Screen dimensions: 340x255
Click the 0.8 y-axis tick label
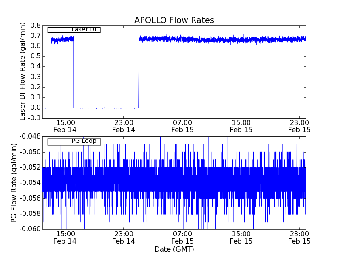[x=36, y=25]
